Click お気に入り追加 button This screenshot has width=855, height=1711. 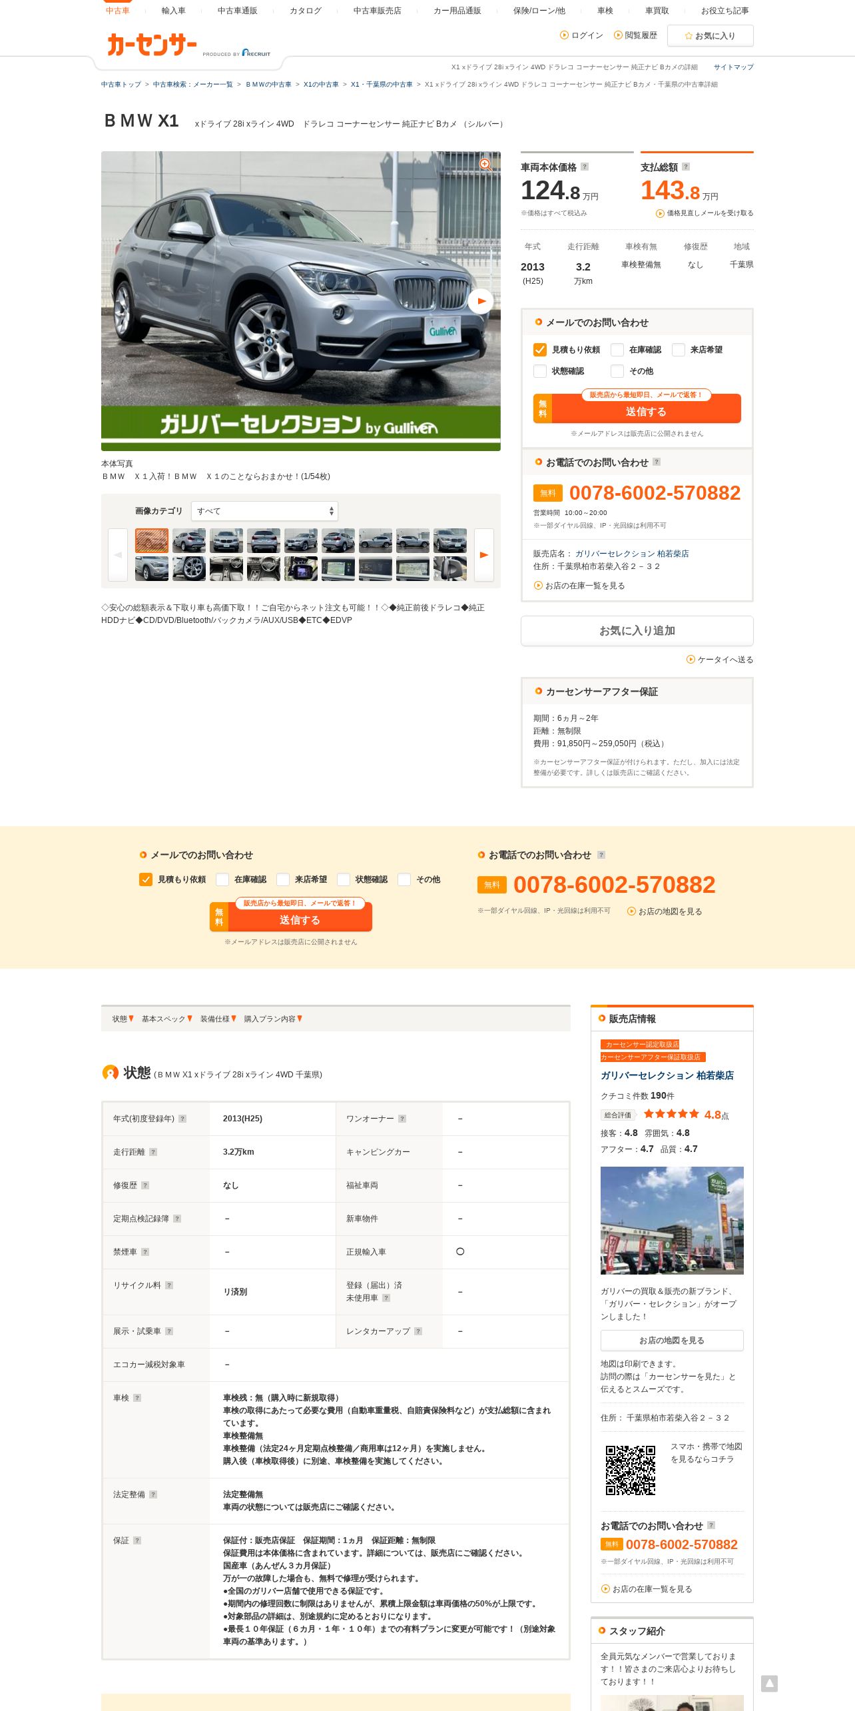pos(637,630)
